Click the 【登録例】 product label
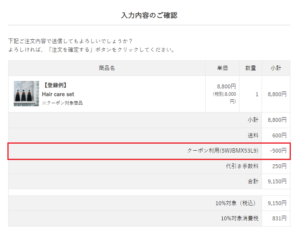Screen dimensions: 299x232 click(55, 85)
